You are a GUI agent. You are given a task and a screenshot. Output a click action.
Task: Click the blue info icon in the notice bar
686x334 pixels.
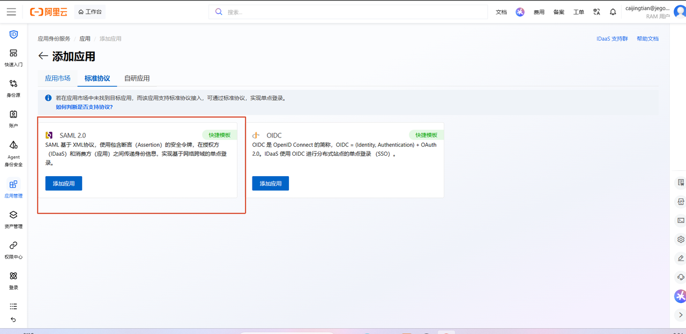[48, 98]
